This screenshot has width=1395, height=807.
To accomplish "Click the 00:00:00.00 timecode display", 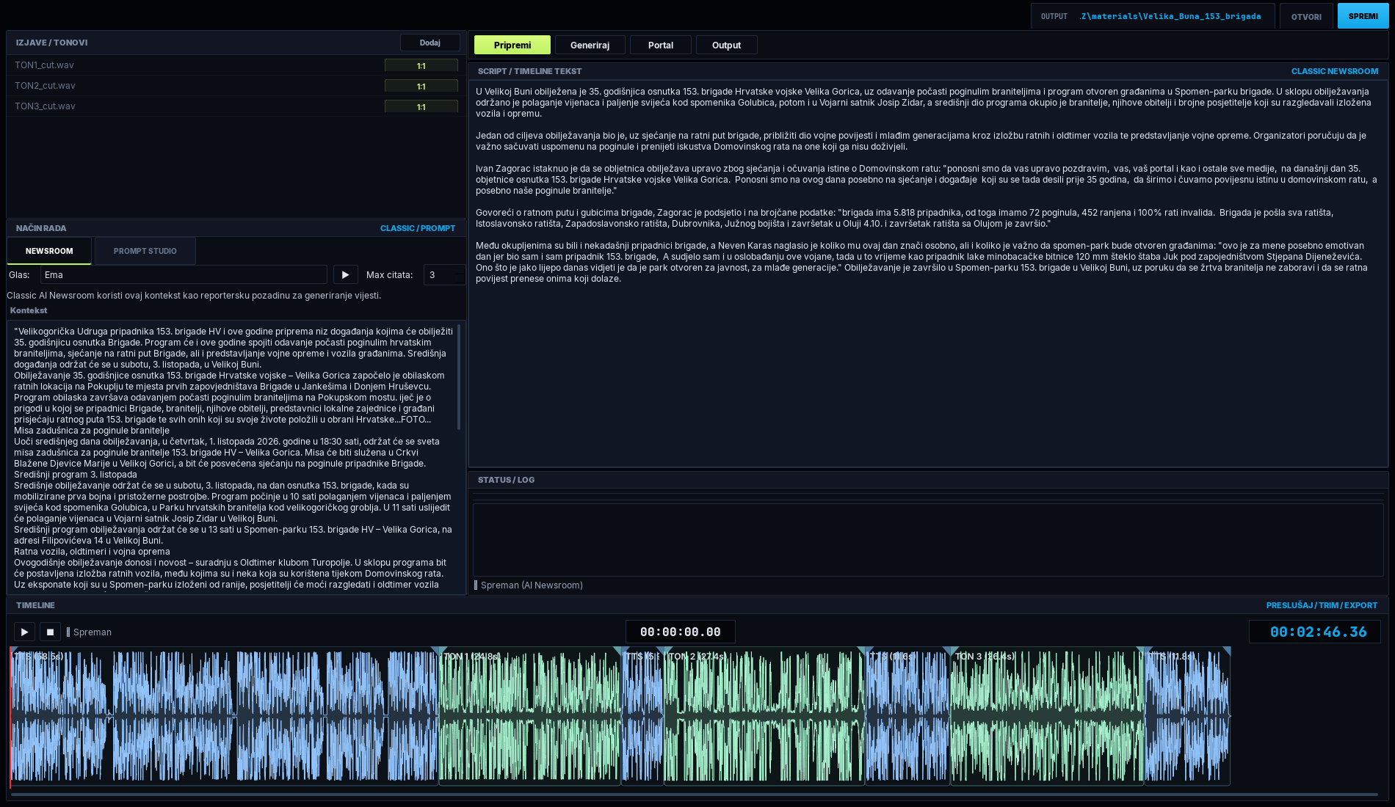I will click(680, 632).
